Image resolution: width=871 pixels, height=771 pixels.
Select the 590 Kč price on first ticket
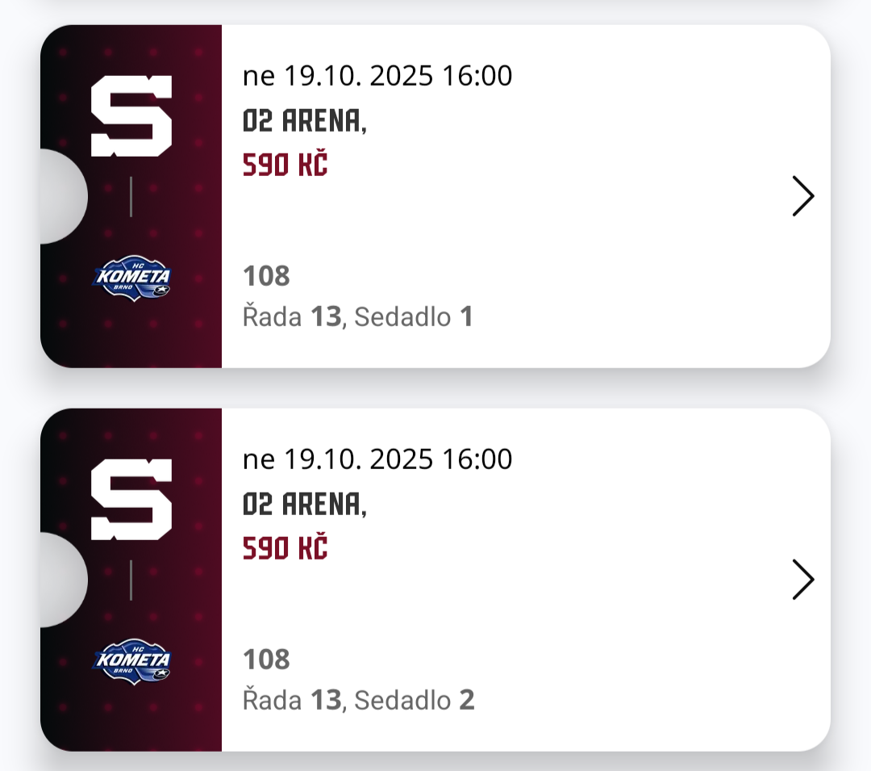(285, 165)
